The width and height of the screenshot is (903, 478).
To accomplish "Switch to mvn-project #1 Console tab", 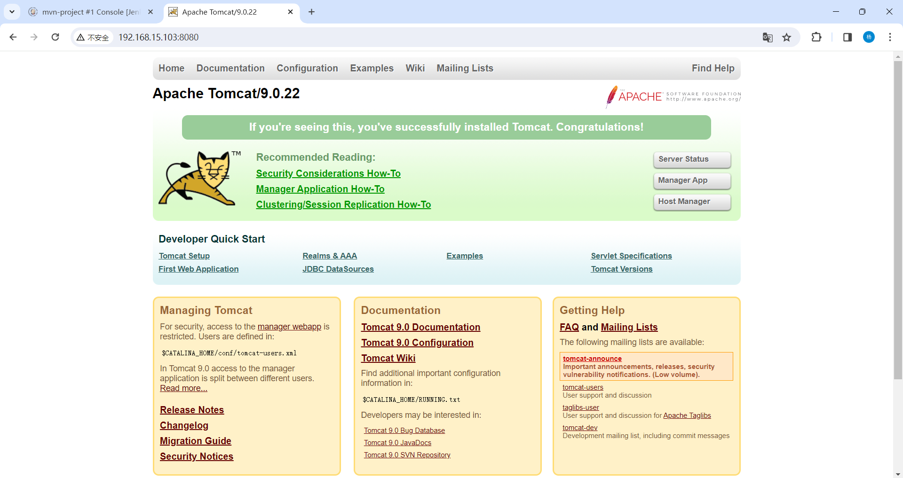I will [90, 12].
